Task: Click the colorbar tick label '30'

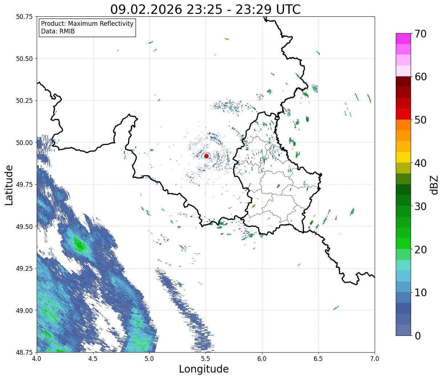Action: point(420,206)
